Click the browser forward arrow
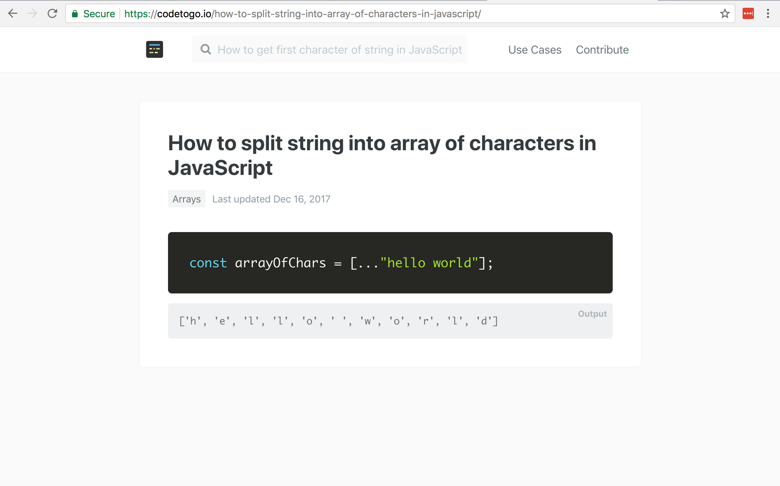Image resolution: width=780 pixels, height=486 pixels. (32, 14)
